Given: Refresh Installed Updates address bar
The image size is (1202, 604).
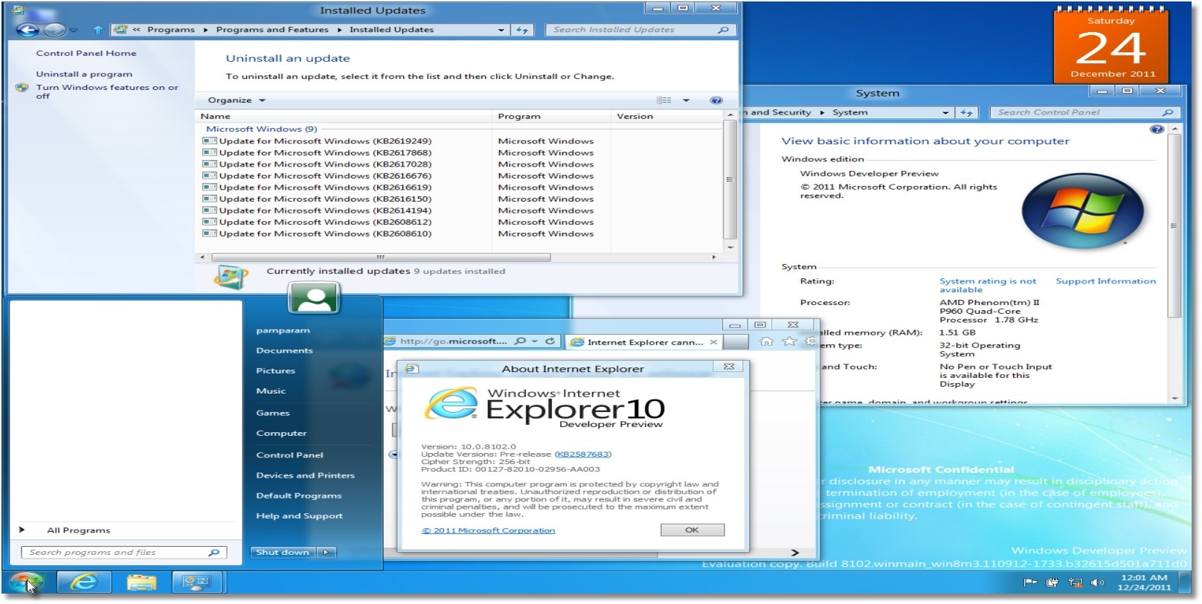Looking at the screenshot, I should point(522,30).
